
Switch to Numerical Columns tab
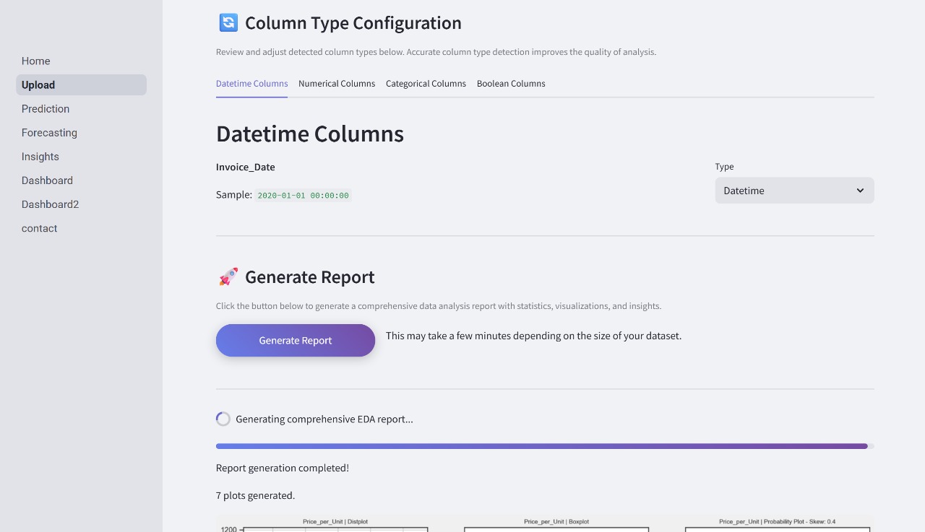(337, 84)
